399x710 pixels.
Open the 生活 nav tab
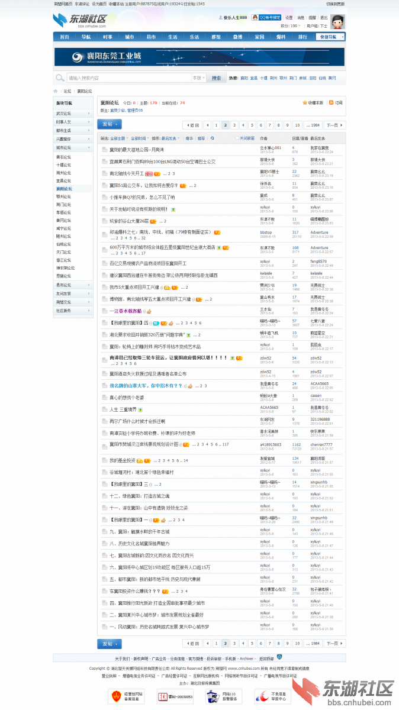coord(172,37)
